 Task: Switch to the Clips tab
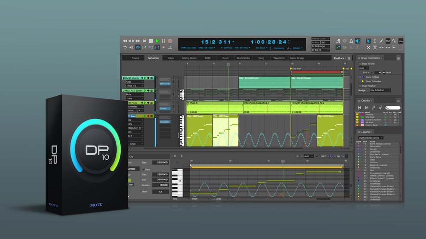(171, 58)
